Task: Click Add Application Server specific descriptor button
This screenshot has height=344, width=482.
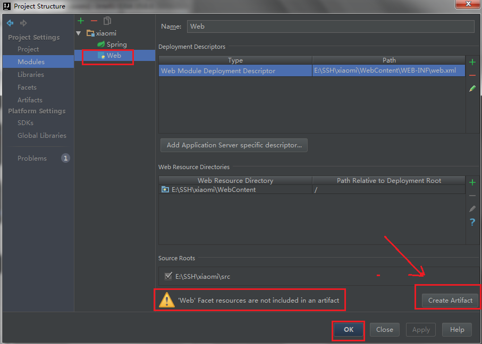Action: pyautogui.click(x=234, y=145)
